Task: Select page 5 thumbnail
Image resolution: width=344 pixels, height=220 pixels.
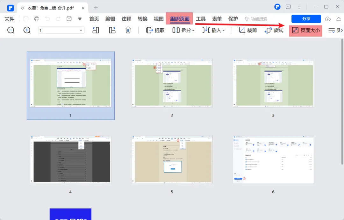Action: coord(172,159)
